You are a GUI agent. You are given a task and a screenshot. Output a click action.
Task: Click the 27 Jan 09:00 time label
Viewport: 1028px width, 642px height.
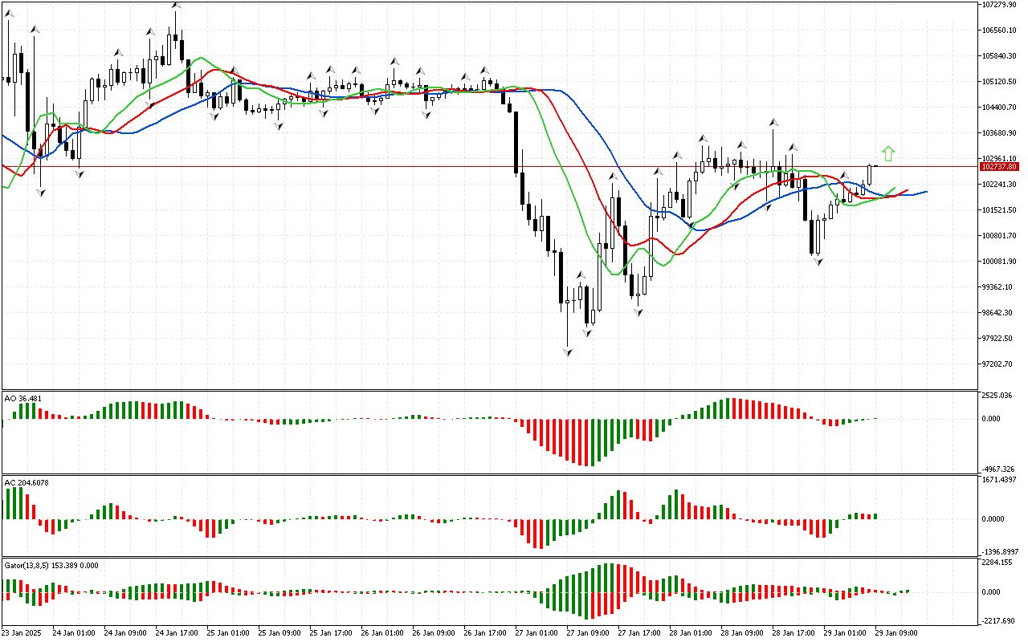[589, 633]
